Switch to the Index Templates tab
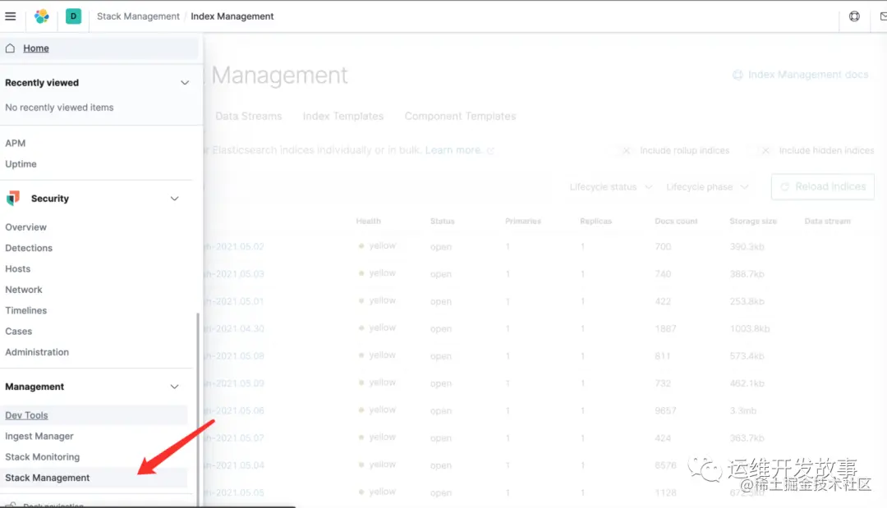887x508 pixels. pyautogui.click(x=342, y=116)
